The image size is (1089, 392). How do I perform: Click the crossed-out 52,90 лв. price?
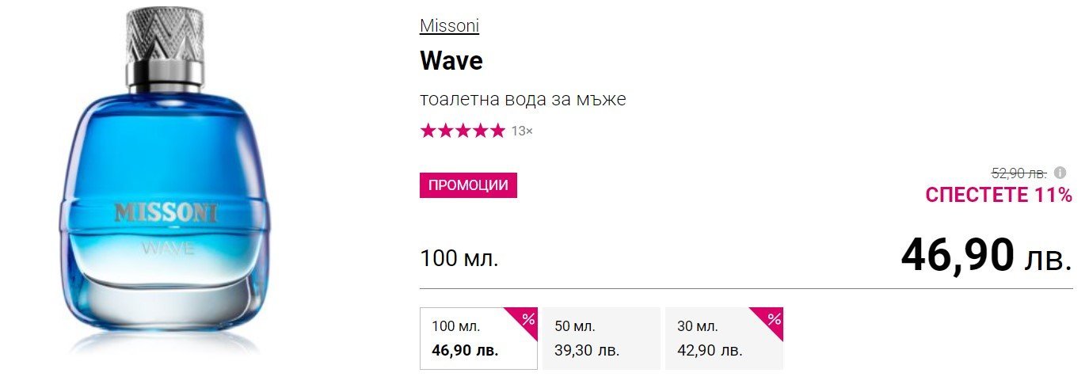(1019, 173)
